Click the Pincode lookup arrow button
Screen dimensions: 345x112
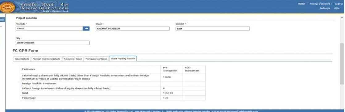(x=86, y=28)
